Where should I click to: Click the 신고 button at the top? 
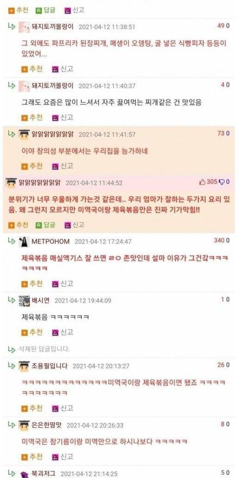click(x=74, y=10)
